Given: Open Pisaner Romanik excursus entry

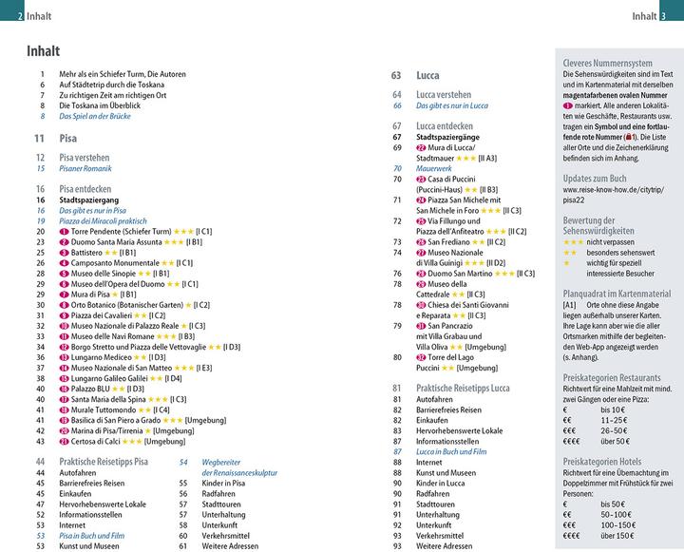Looking at the screenshot, I should pyautogui.click(x=88, y=168).
